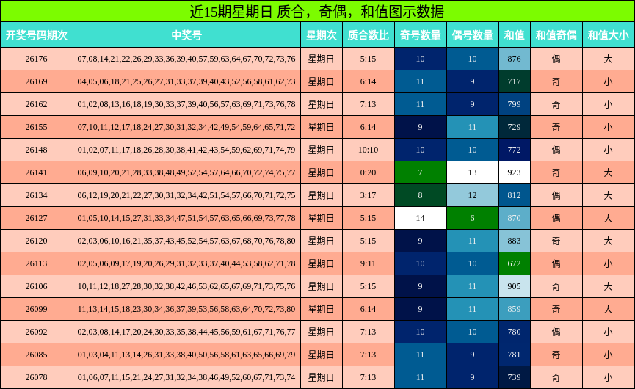Click issue number 26155
This screenshot has width=635, height=389.
tap(37, 127)
